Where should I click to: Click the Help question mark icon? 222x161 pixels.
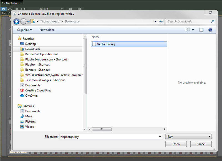[x=210, y=30]
